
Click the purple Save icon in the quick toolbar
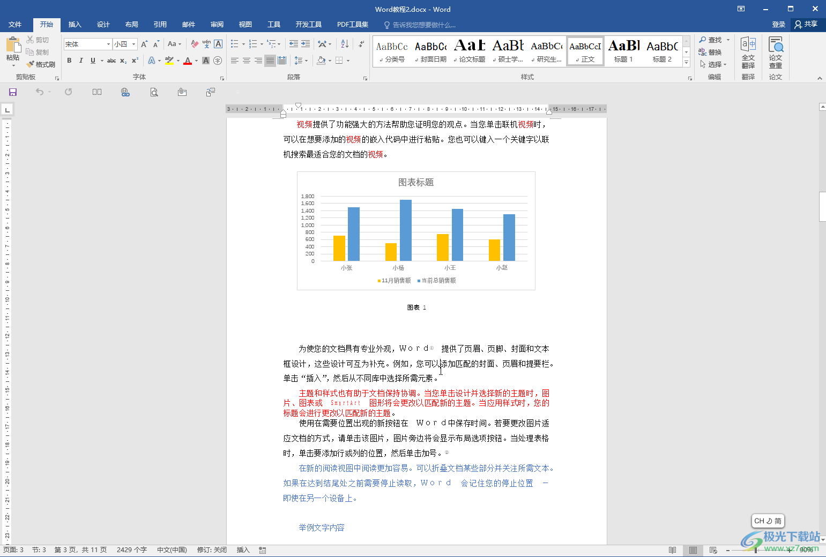(13, 92)
